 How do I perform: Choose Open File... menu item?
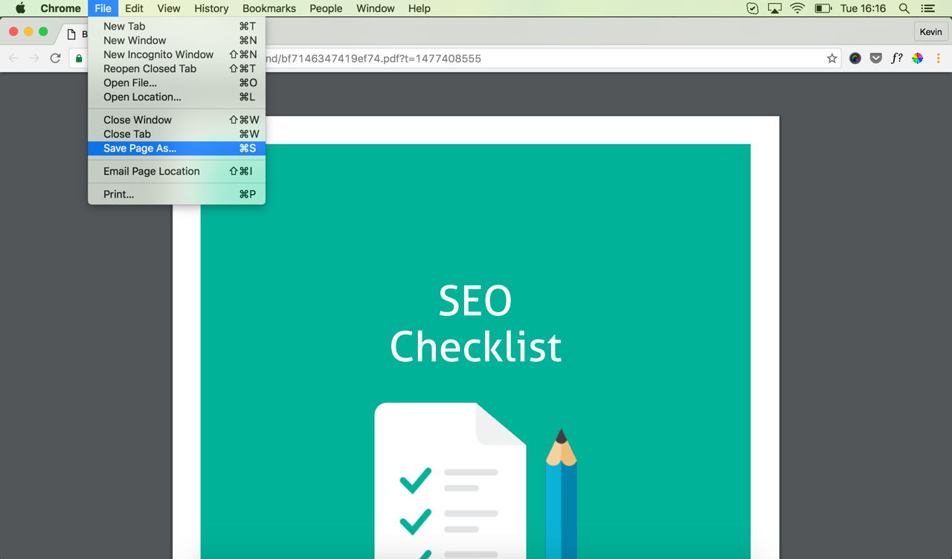point(176,83)
